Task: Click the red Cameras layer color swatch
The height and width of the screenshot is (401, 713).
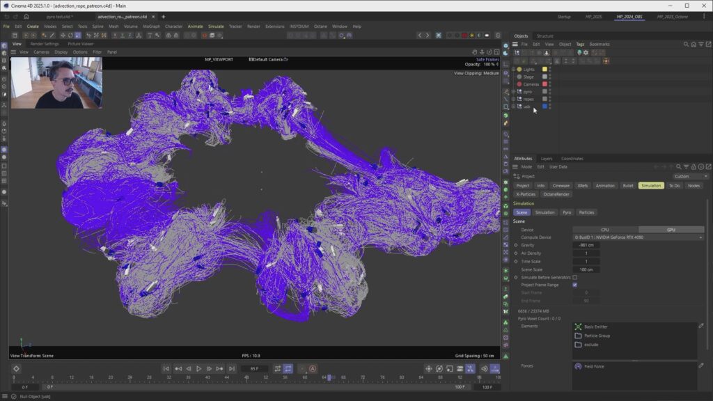Action: [x=544, y=84]
